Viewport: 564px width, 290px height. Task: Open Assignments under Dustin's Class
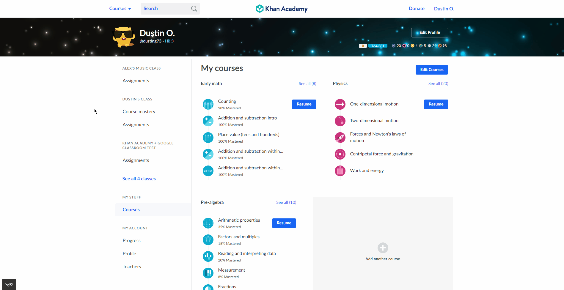[136, 125]
